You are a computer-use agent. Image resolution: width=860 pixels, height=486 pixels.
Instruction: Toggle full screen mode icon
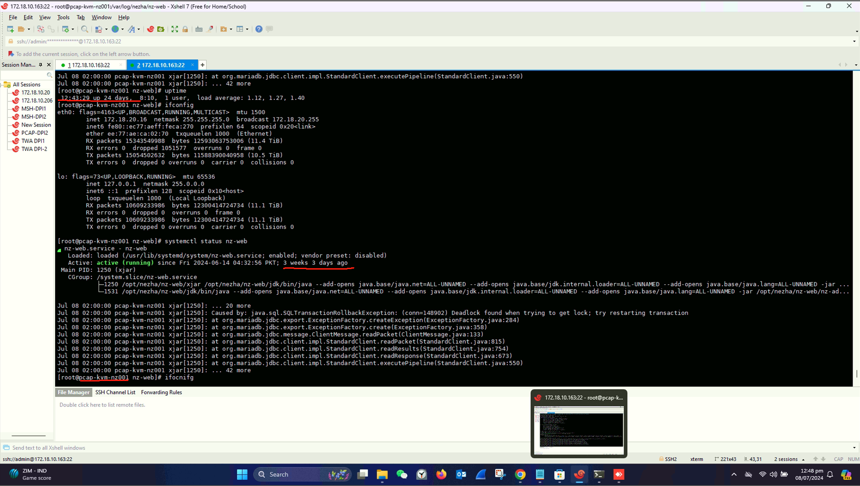(175, 29)
